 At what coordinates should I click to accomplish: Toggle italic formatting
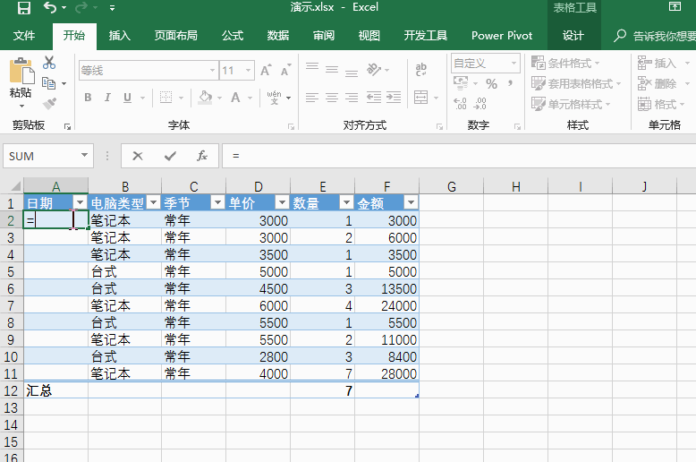(107, 98)
